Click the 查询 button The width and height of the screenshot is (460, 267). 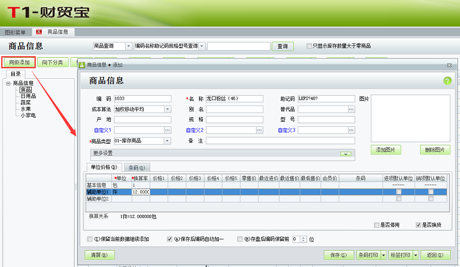pos(283,46)
